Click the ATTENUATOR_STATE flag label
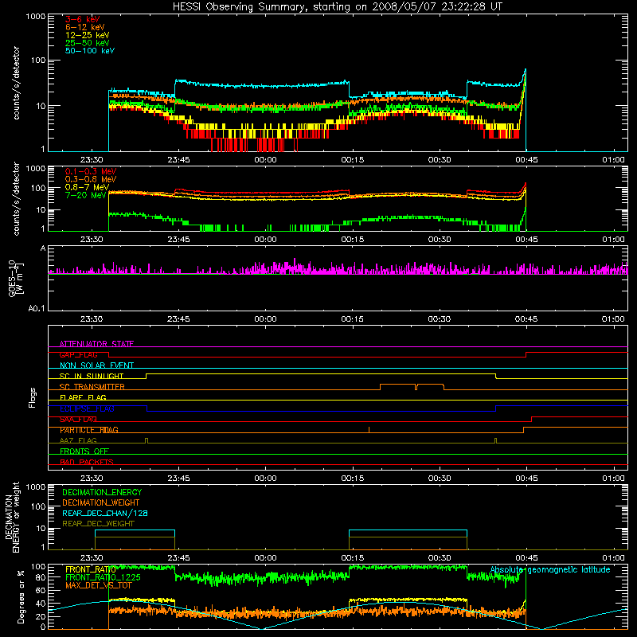Viewport: 637px width, 637px height. [x=96, y=344]
